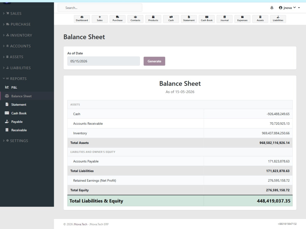Open the Purchase truck shortcut
Viewport: 306px width, 229px height.
click(x=118, y=19)
